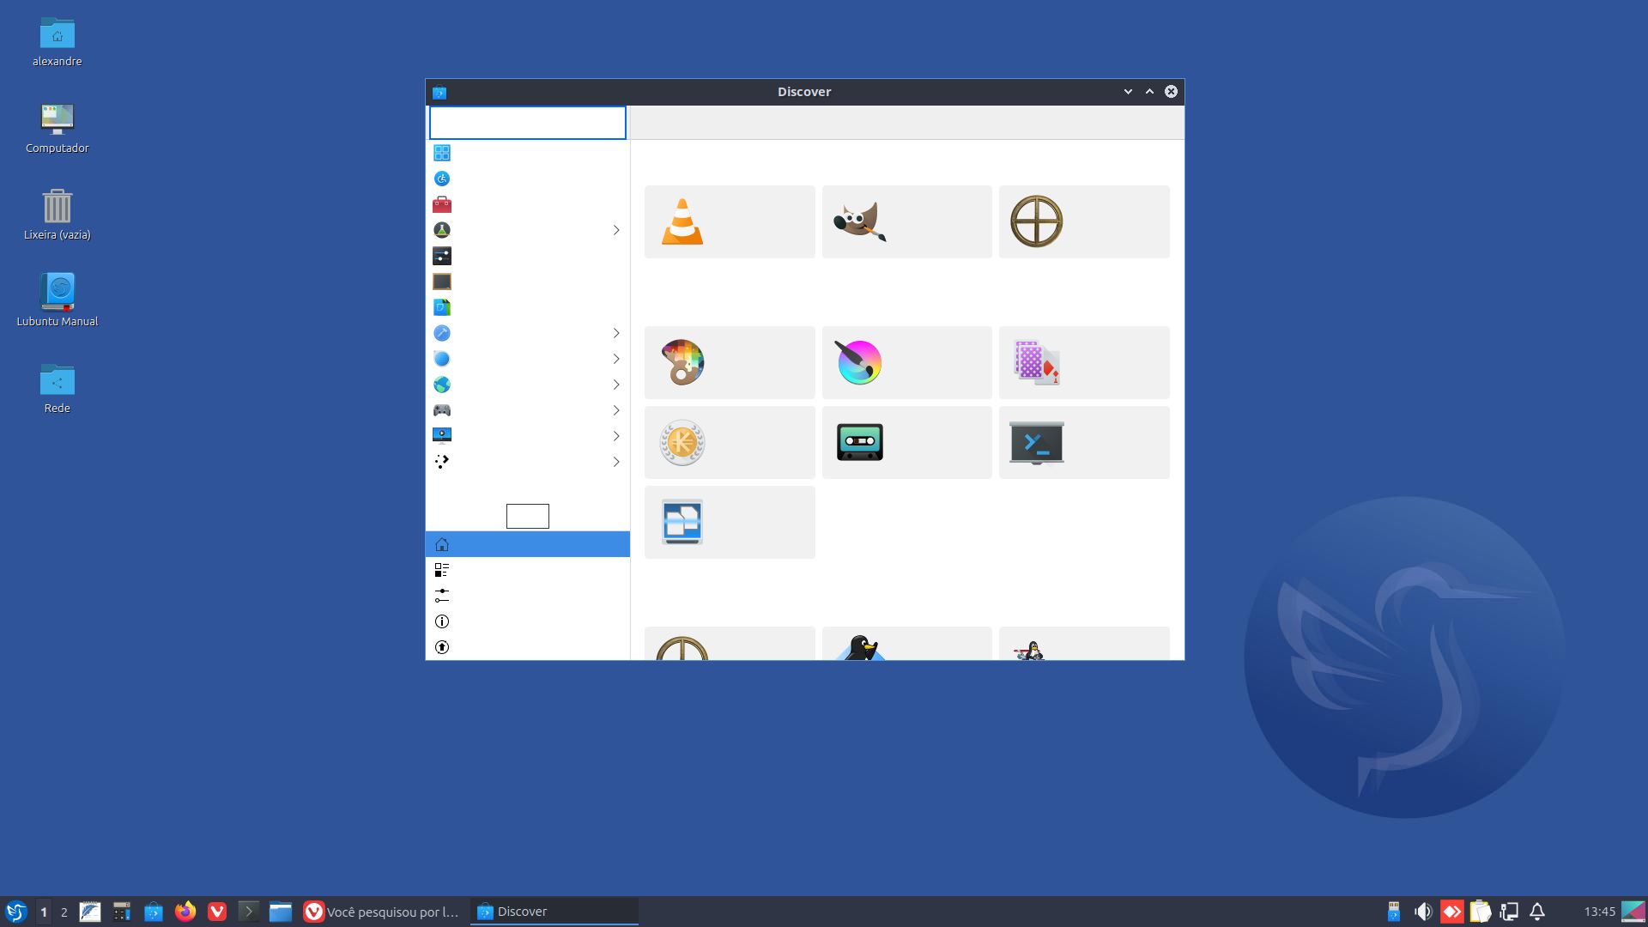The height and width of the screenshot is (927, 1648).
Task: Select the red toolbox category in sidebar
Action: (442, 204)
